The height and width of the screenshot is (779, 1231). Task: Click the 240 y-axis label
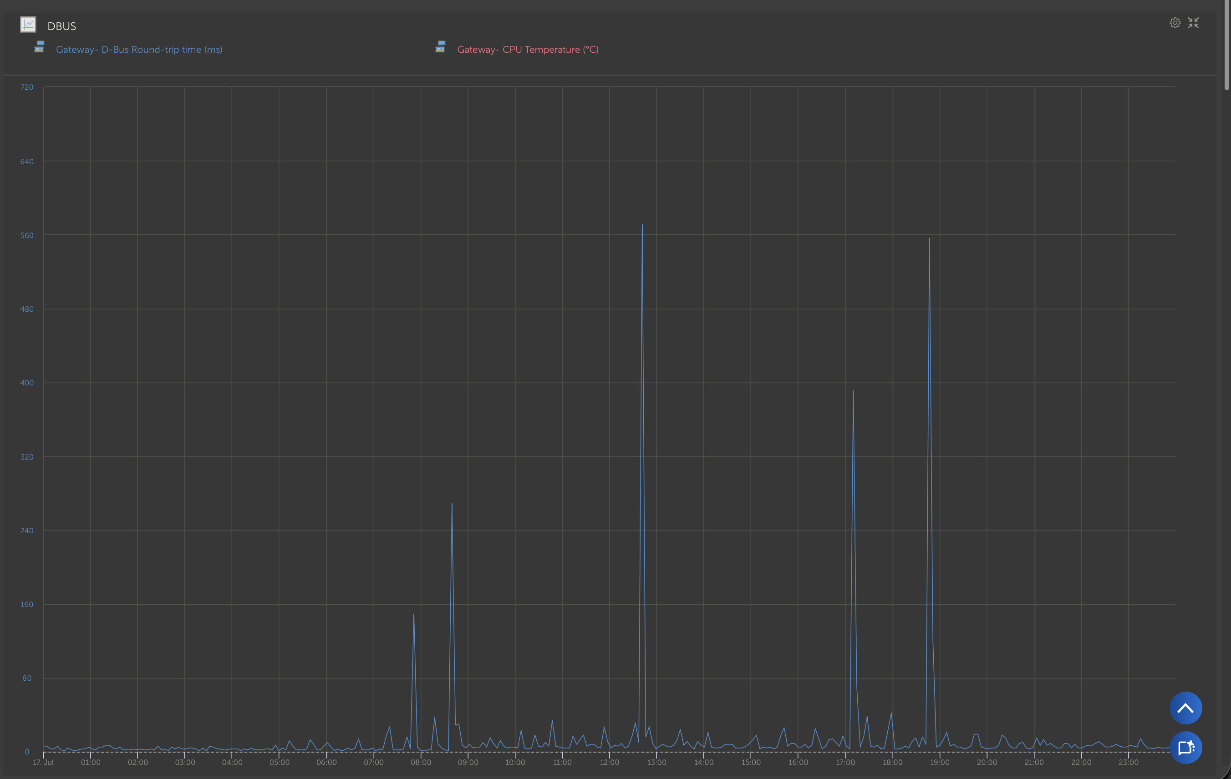[x=26, y=530]
